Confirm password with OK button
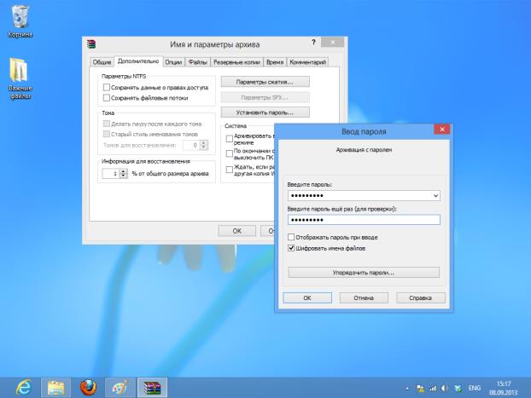 pyautogui.click(x=307, y=298)
